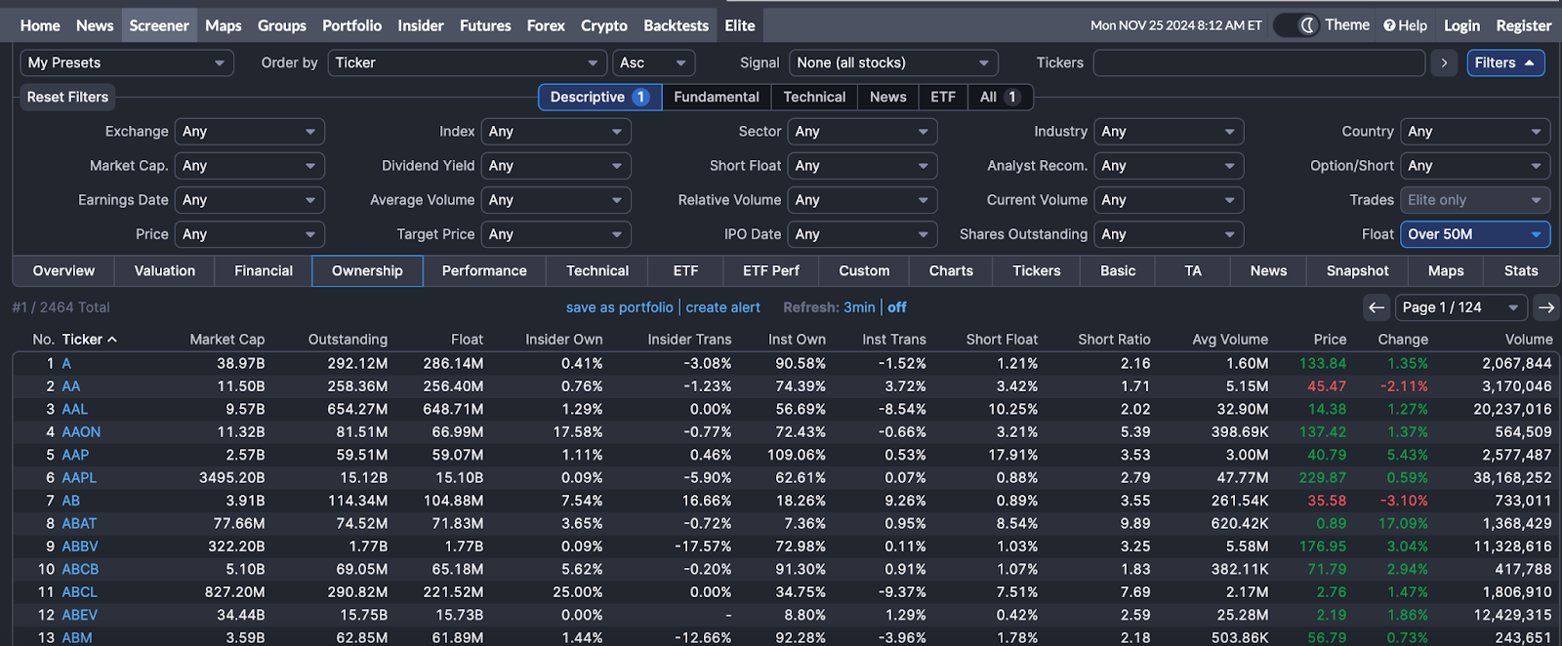Click the Register link

pos(1524,25)
